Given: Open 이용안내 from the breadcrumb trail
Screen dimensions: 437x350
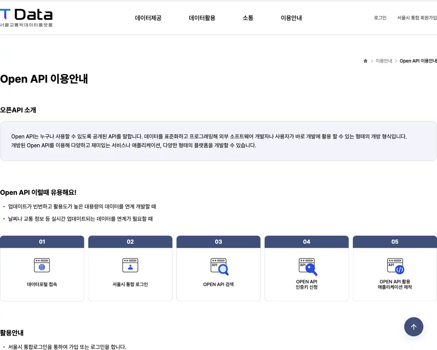Looking at the screenshot, I should click(x=384, y=60).
